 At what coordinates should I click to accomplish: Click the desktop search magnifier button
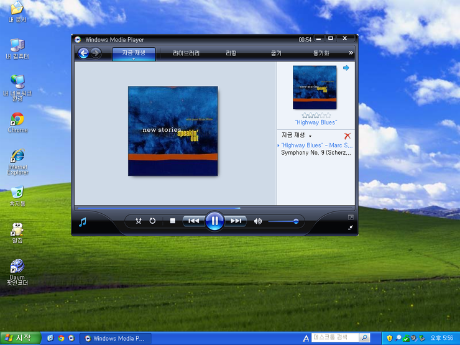click(364, 338)
